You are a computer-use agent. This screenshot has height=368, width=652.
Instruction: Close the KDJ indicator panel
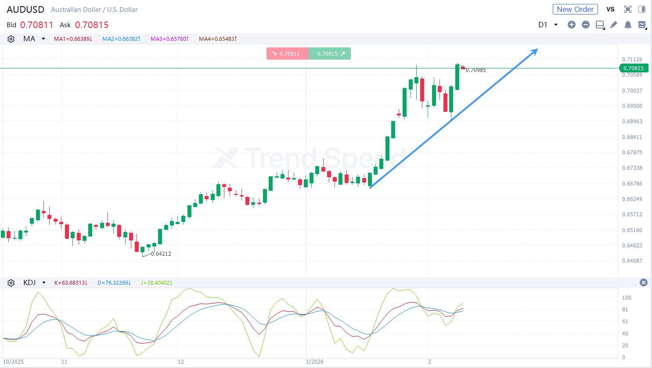click(x=644, y=282)
